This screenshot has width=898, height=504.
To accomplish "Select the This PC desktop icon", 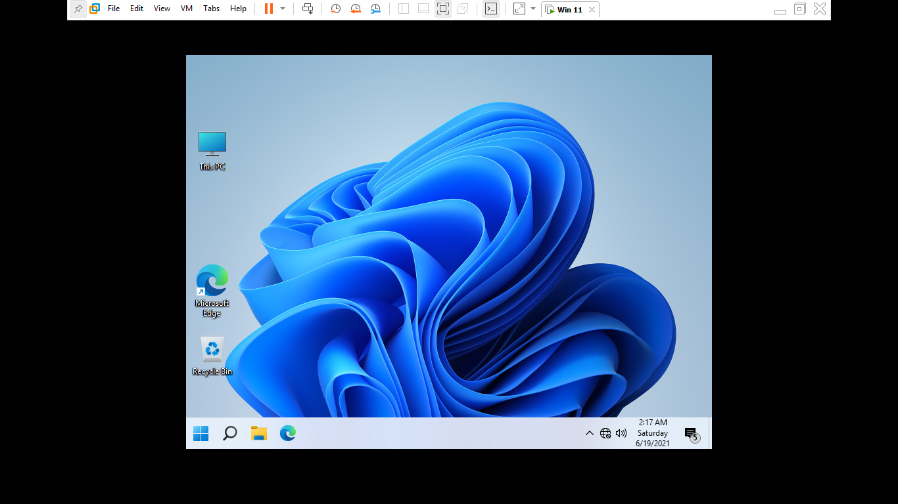I will (x=212, y=151).
